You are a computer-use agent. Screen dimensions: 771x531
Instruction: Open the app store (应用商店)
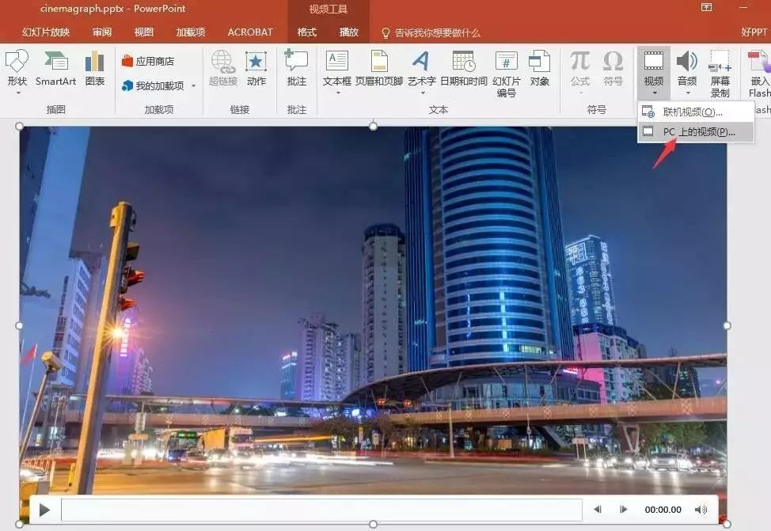pyautogui.click(x=148, y=62)
